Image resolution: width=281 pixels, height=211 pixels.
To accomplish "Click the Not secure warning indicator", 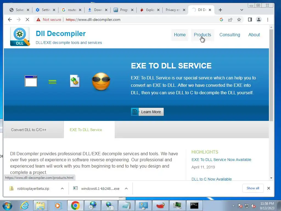I will (x=49, y=20).
